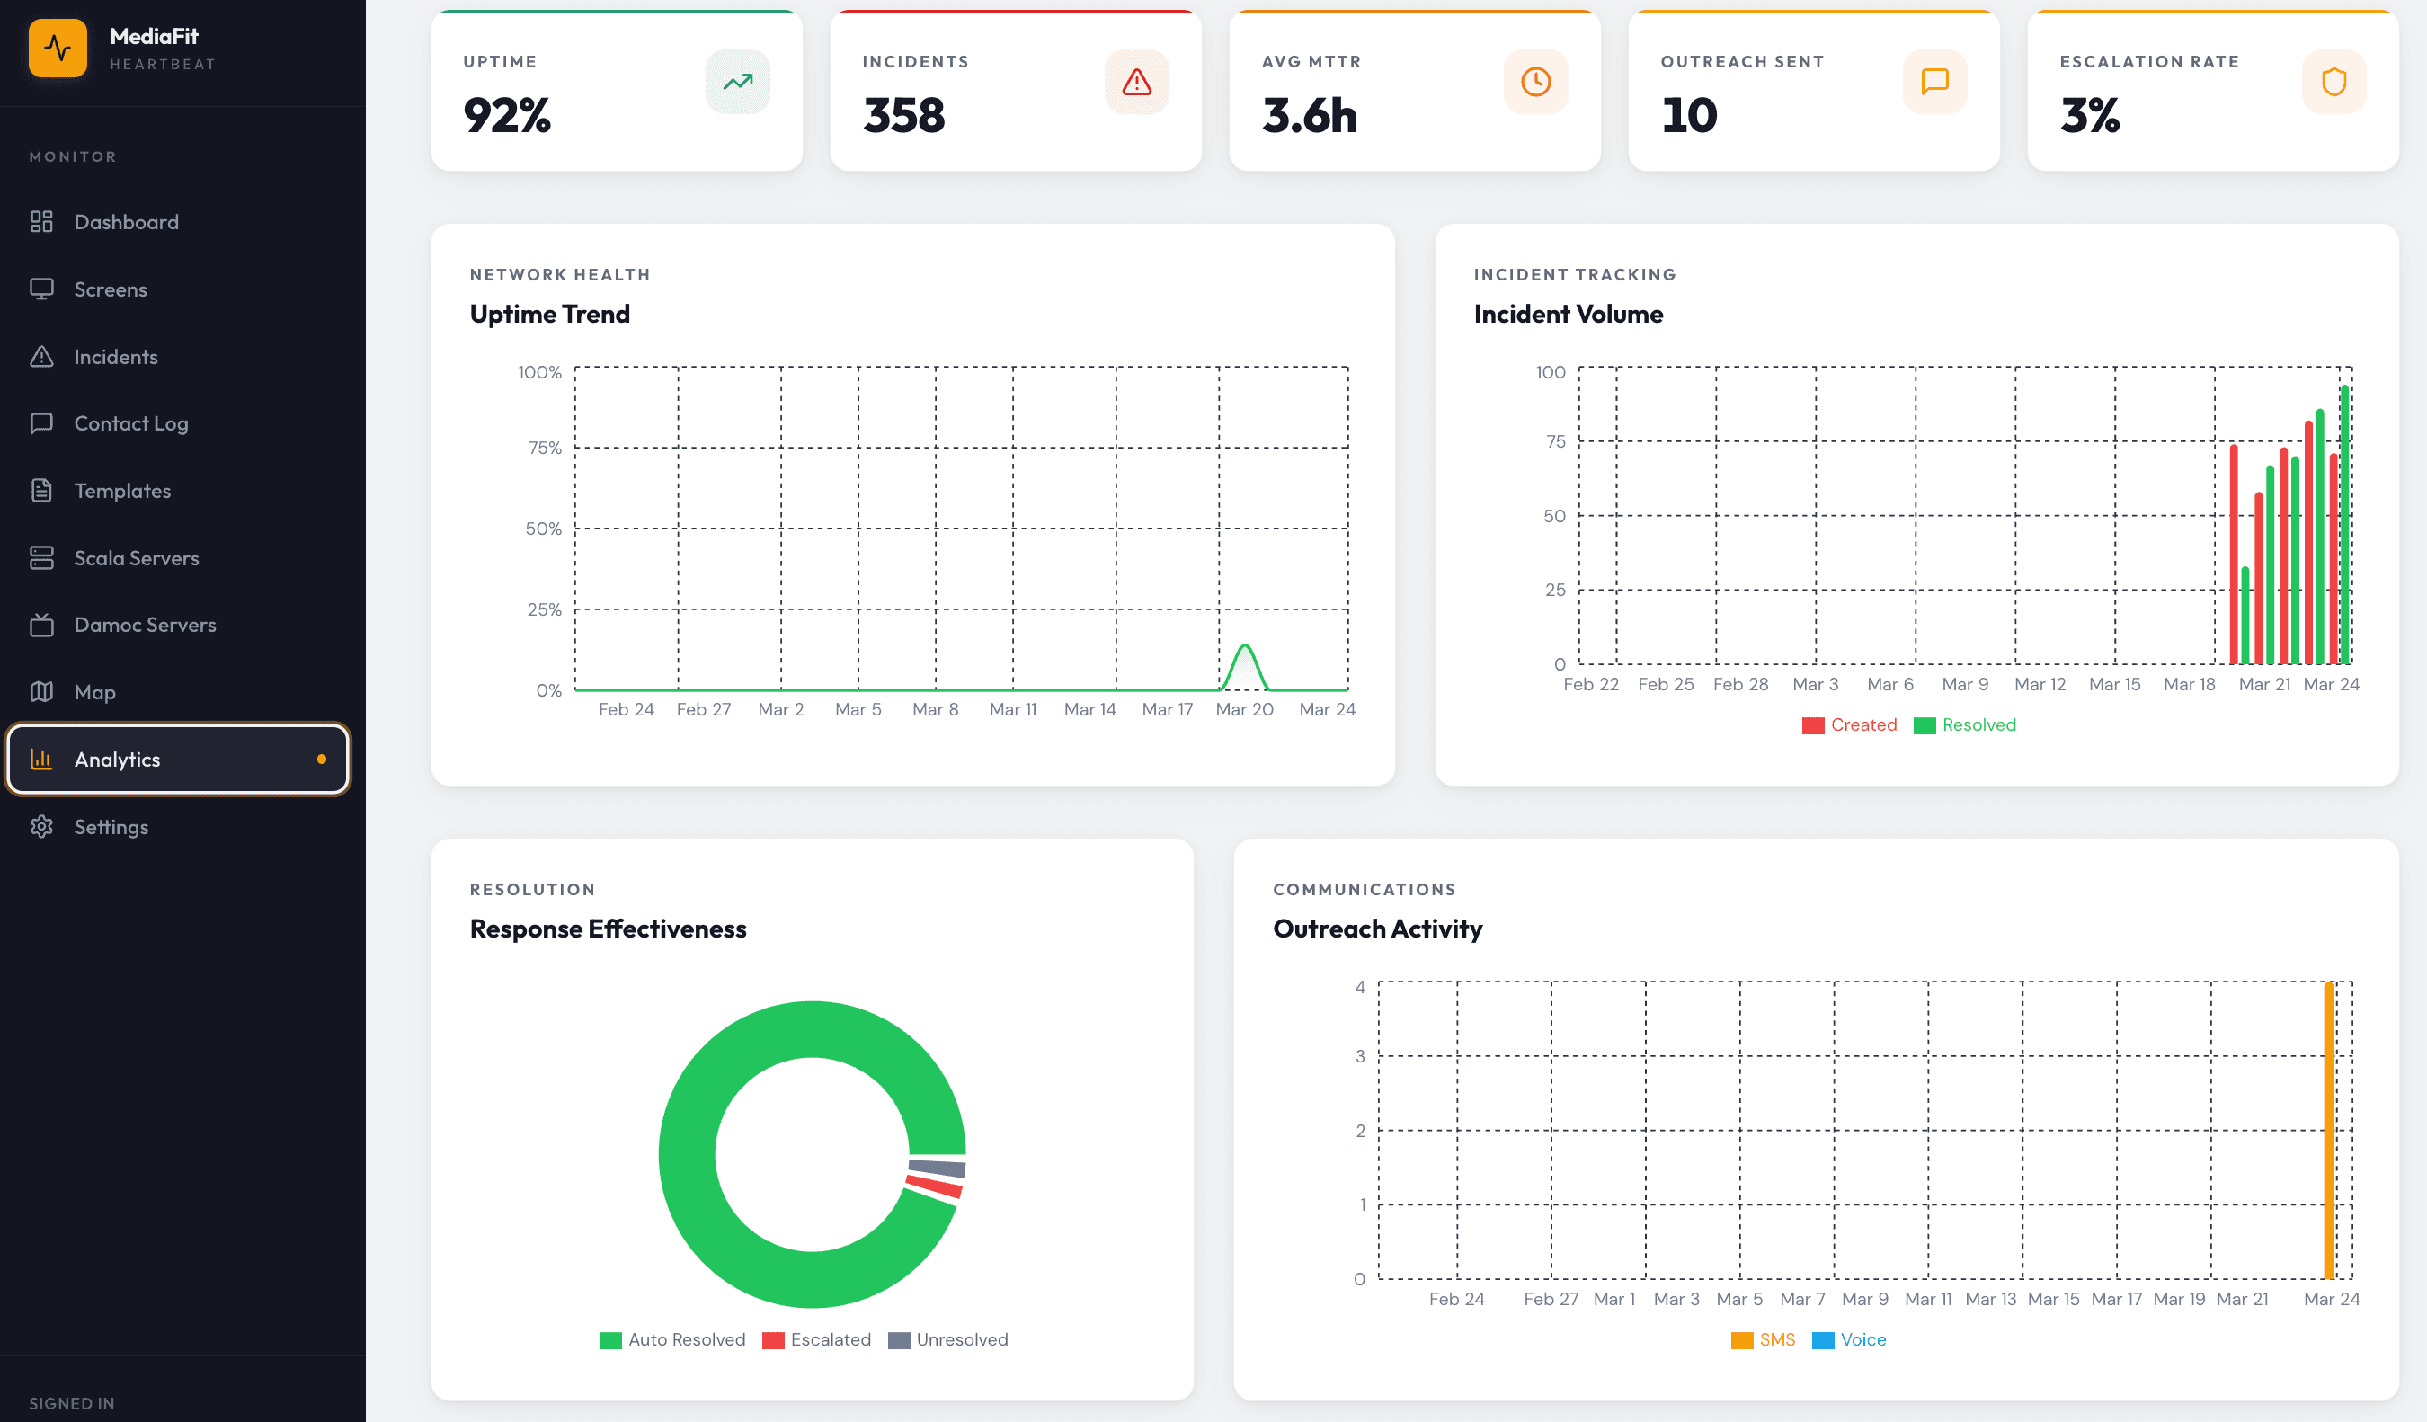The width and height of the screenshot is (2427, 1422).
Task: Select the Scala Servers stack icon
Action: pos(42,557)
